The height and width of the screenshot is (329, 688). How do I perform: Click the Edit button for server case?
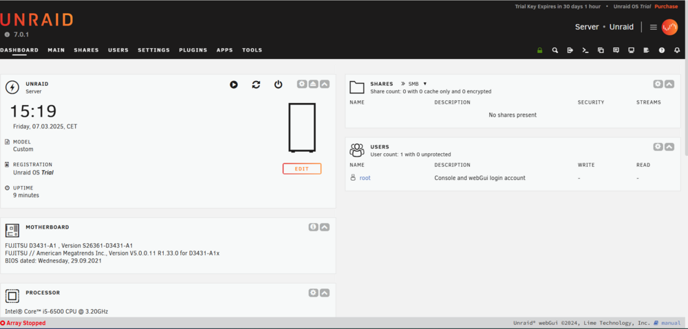click(x=302, y=169)
